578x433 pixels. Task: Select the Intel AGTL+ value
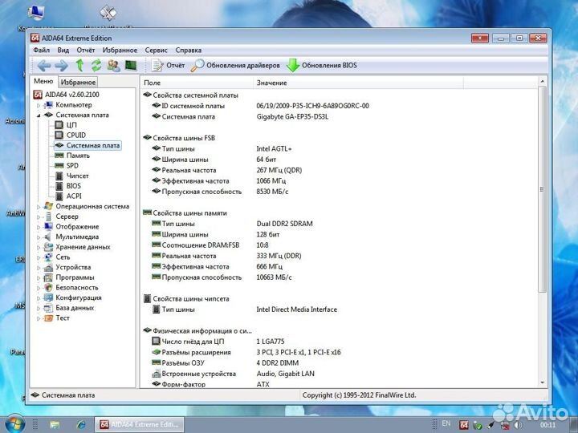[x=274, y=149]
